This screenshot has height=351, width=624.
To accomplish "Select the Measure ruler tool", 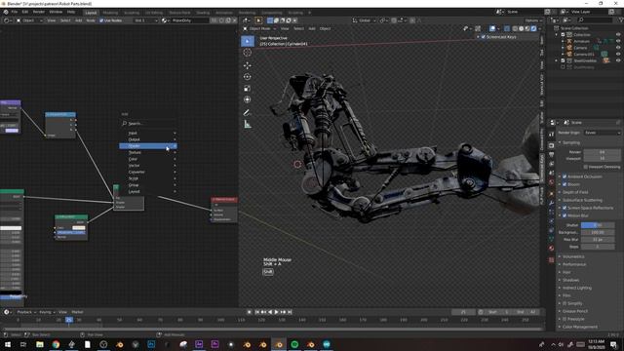I will [x=247, y=124].
